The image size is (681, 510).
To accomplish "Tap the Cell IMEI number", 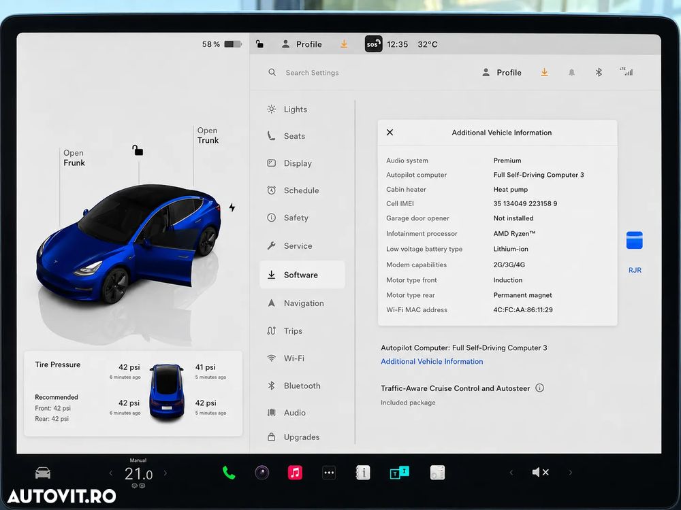I will pos(525,203).
